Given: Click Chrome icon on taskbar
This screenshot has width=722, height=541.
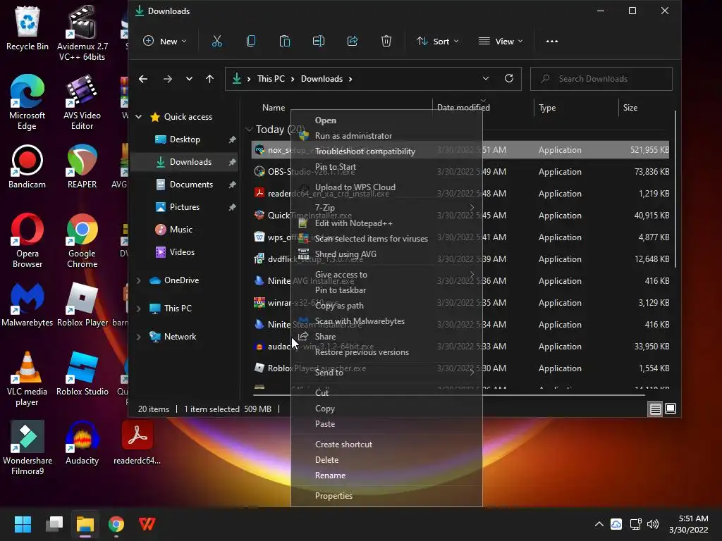Looking at the screenshot, I should (x=116, y=523).
